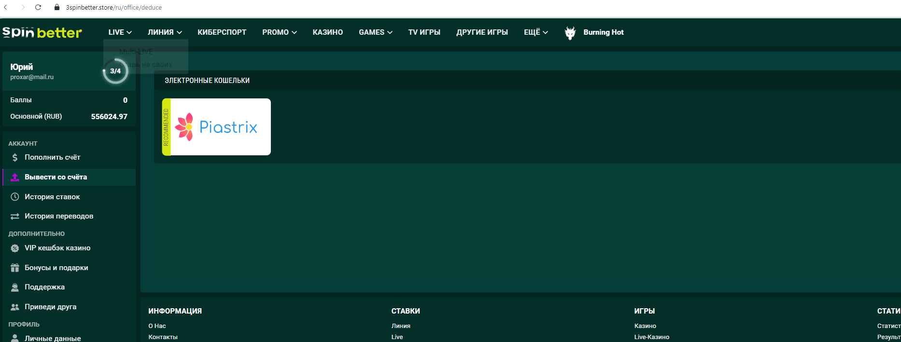Open the Казино footer link

pyautogui.click(x=645, y=326)
